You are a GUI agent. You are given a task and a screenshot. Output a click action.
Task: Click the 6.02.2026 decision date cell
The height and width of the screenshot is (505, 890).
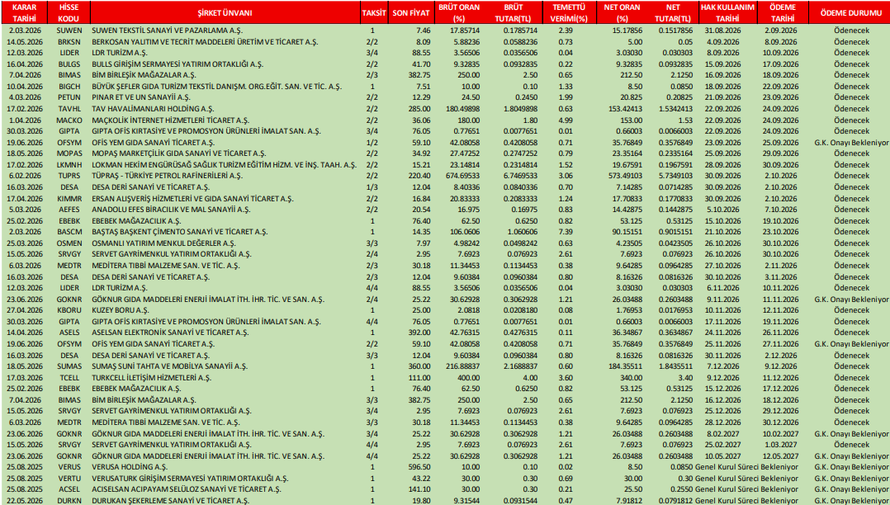(25, 176)
